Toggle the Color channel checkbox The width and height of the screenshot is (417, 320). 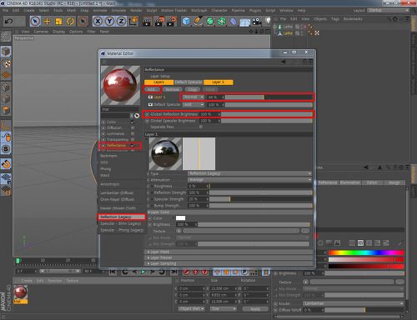(x=133, y=122)
